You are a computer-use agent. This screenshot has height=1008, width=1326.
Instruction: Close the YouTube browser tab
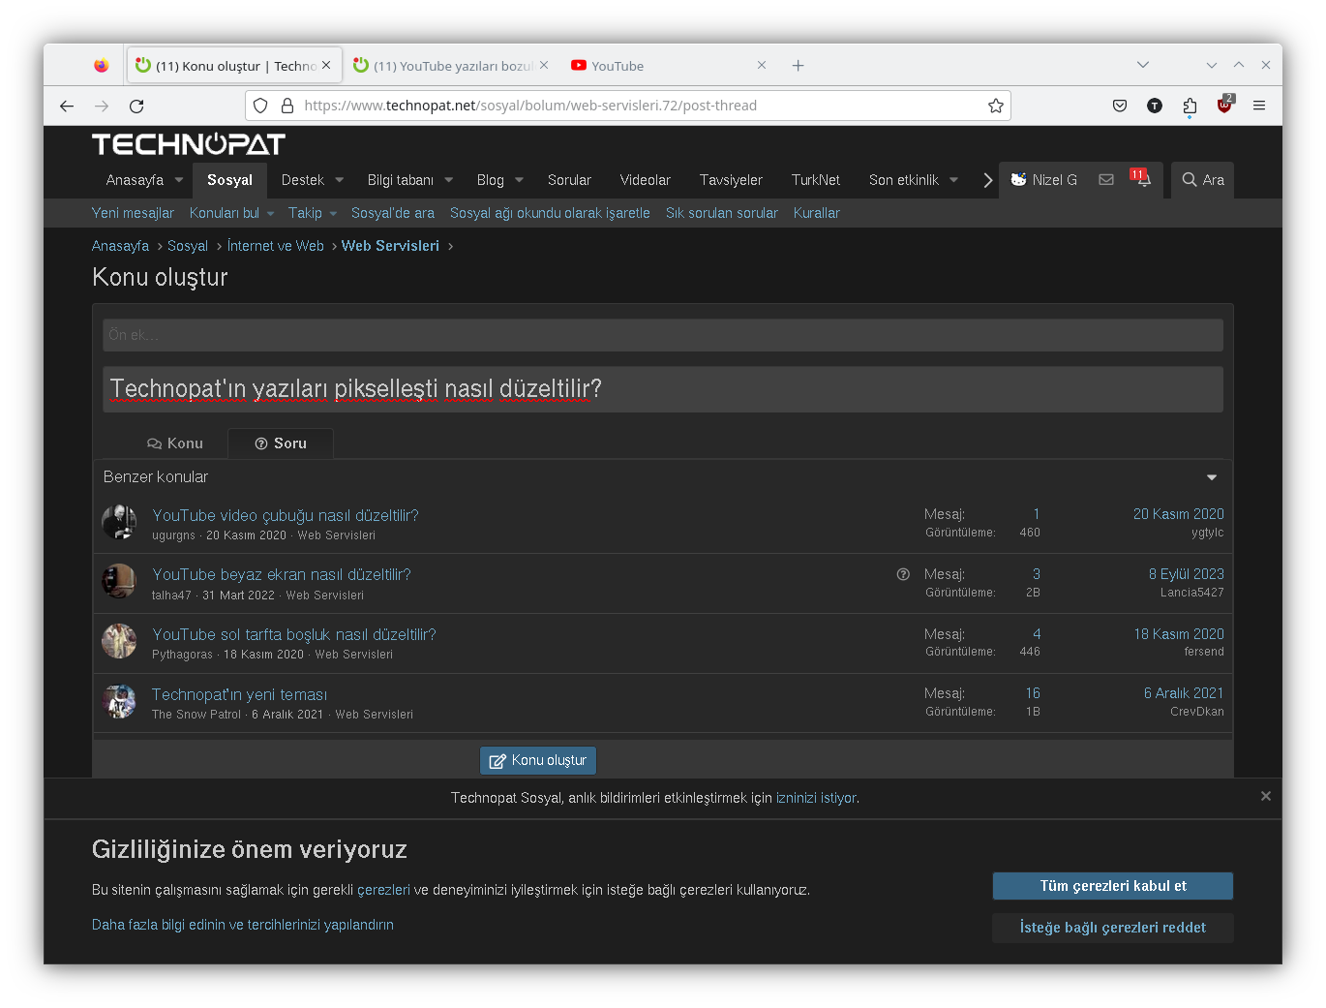pyautogui.click(x=762, y=65)
